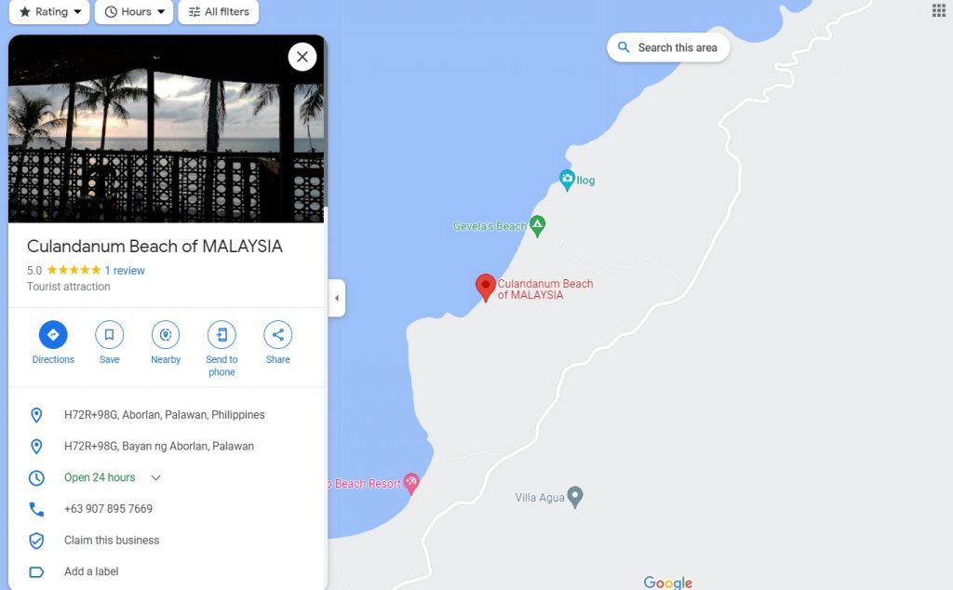Collapse the side panel arrow
This screenshot has width=953, height=590.
click(x=337, y=298)
